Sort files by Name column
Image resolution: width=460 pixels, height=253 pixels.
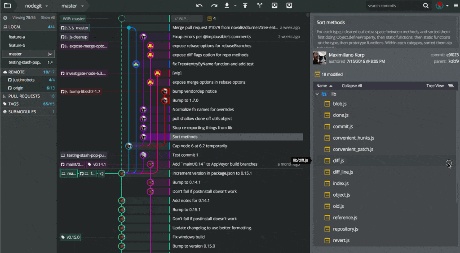pyautogui.click(x=324, y=86)
